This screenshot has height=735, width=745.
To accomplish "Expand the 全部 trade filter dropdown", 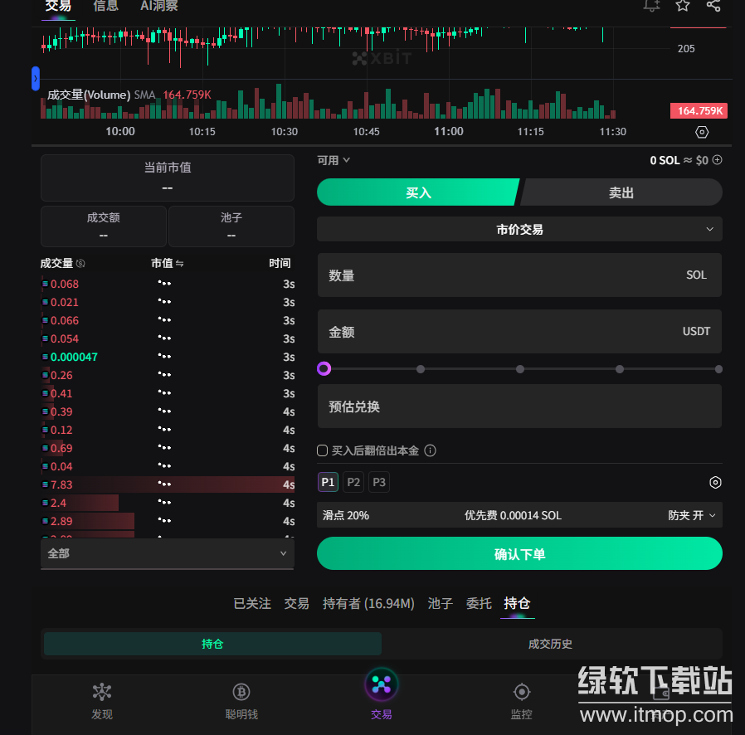I will point(167,553).
